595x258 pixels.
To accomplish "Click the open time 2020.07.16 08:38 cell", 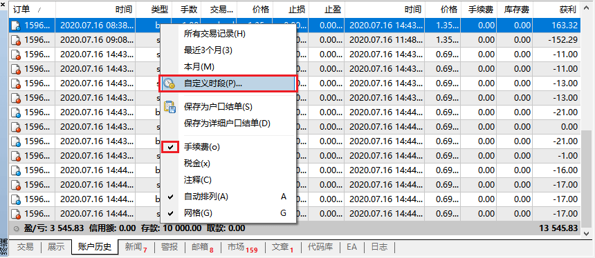I will point(95,26).
